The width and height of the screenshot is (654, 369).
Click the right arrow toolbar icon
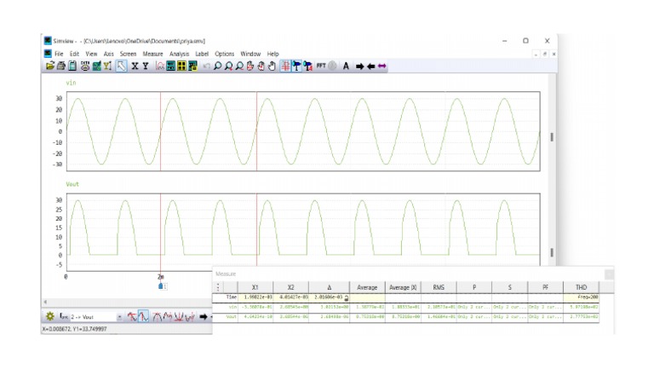point(359,66)
